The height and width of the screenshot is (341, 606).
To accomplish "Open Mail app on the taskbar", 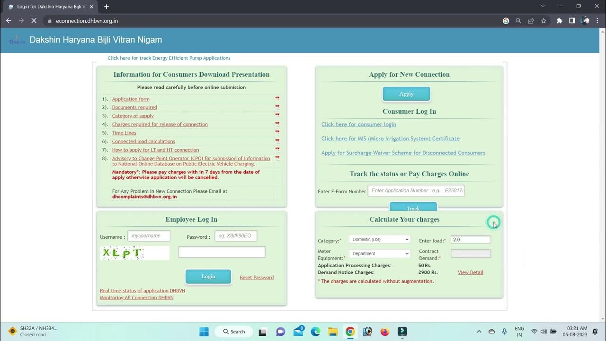I will (x=299, y=332).
